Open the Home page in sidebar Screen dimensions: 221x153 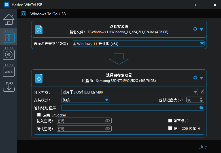coord(9,19)
